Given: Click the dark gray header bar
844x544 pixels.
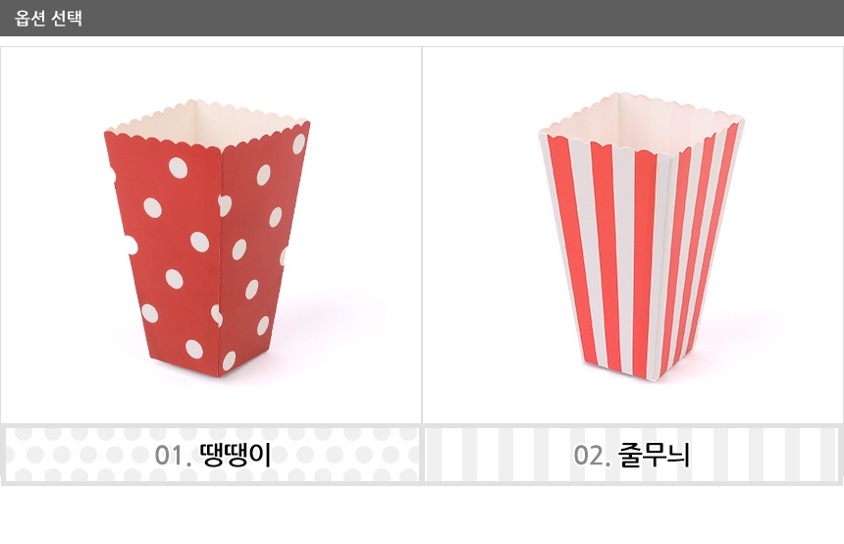Looking at the screenshot, I should [422, 18].
